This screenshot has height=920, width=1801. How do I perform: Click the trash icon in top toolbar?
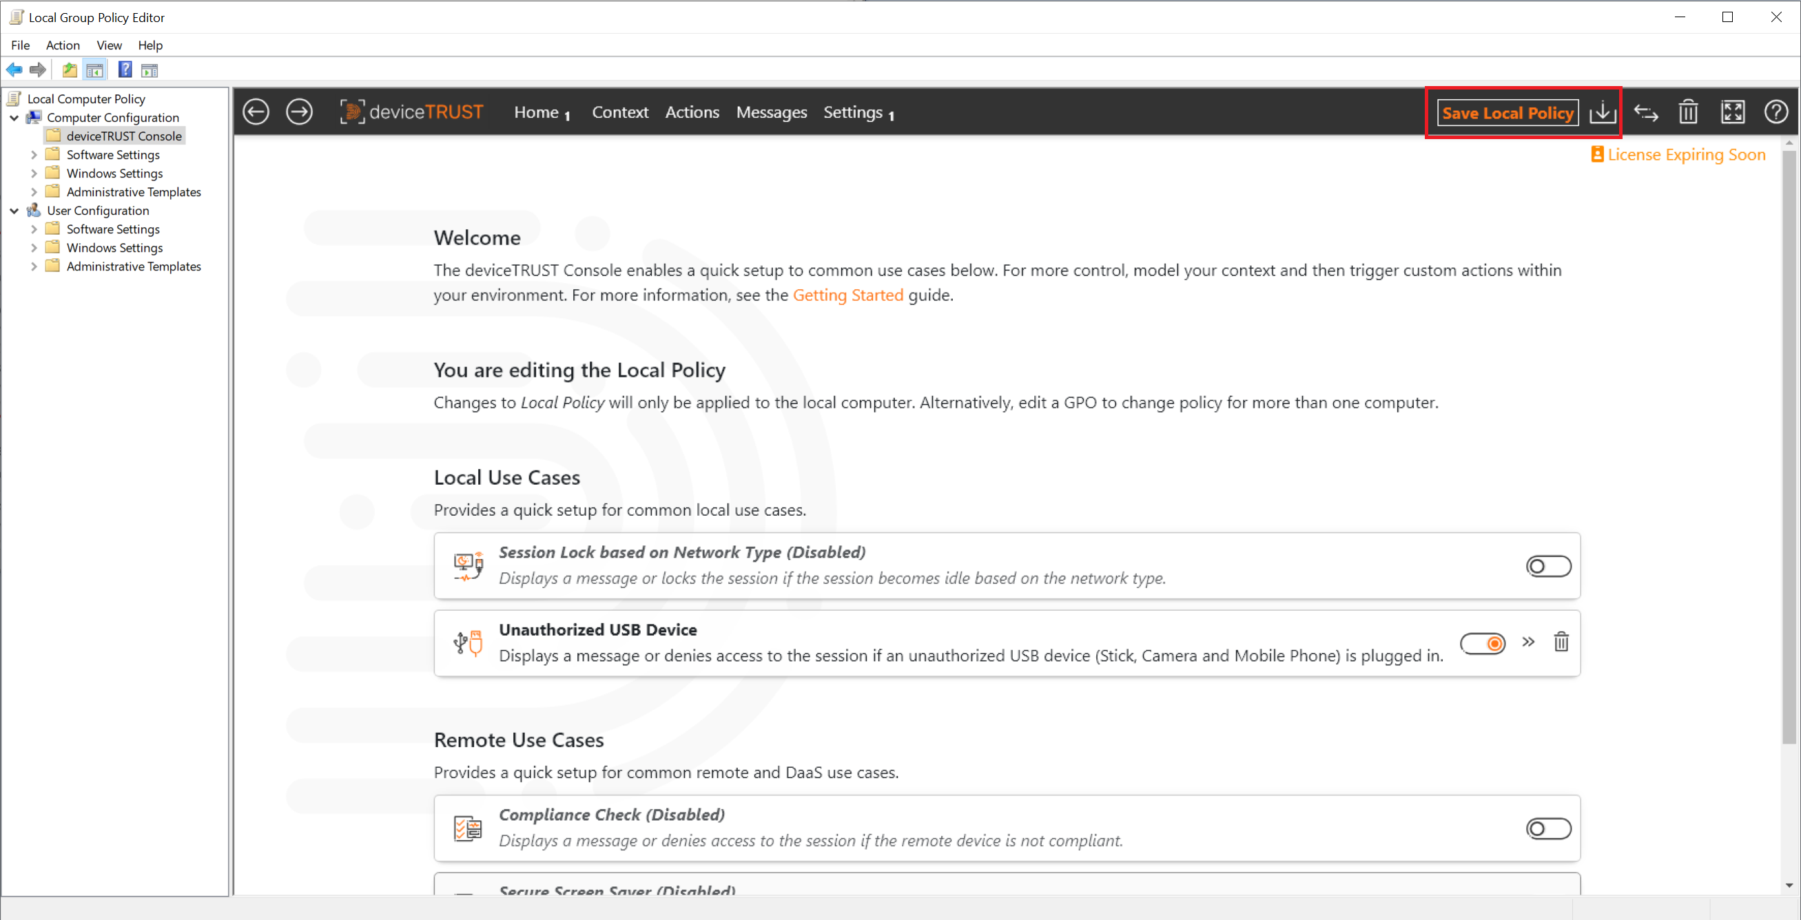(1689, 112)
